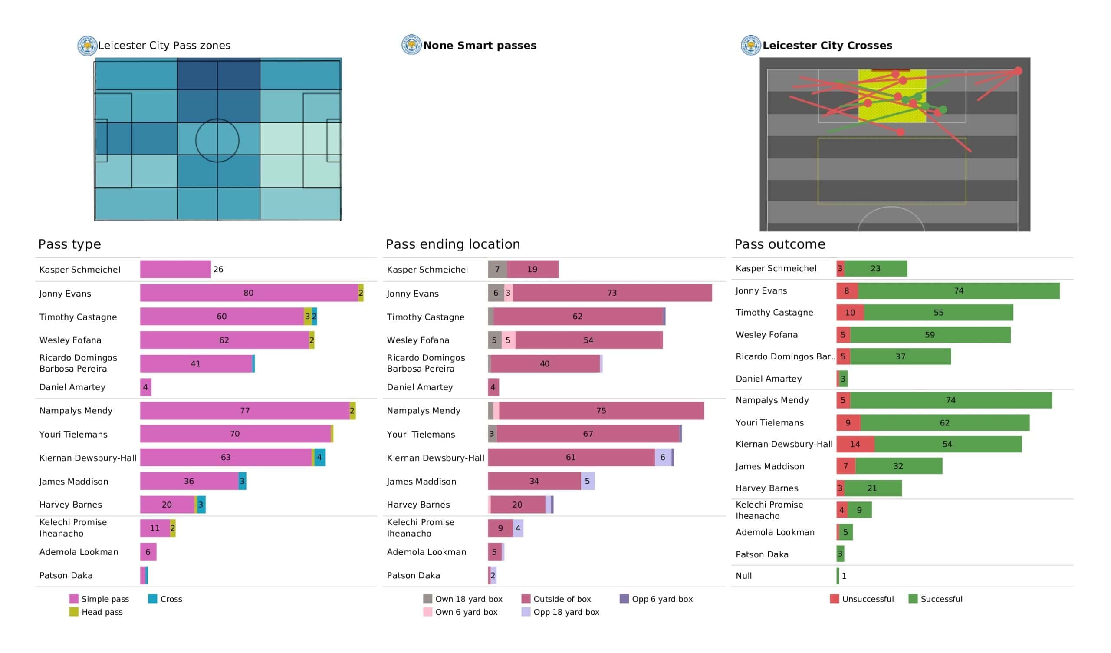Click Jonny Evans' 80 simple passes bar

click(x=249, y=293)
